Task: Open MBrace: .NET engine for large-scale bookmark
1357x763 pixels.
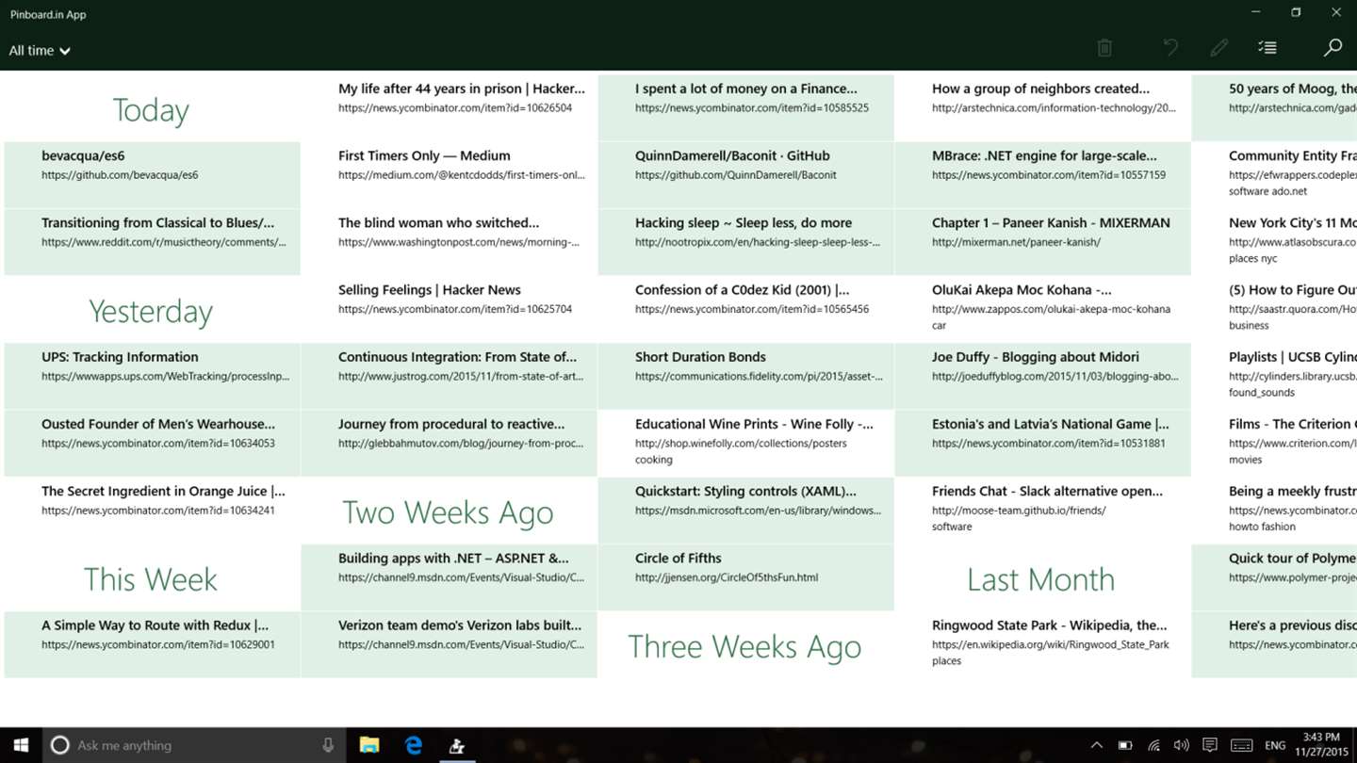Action: point(1043,175)
